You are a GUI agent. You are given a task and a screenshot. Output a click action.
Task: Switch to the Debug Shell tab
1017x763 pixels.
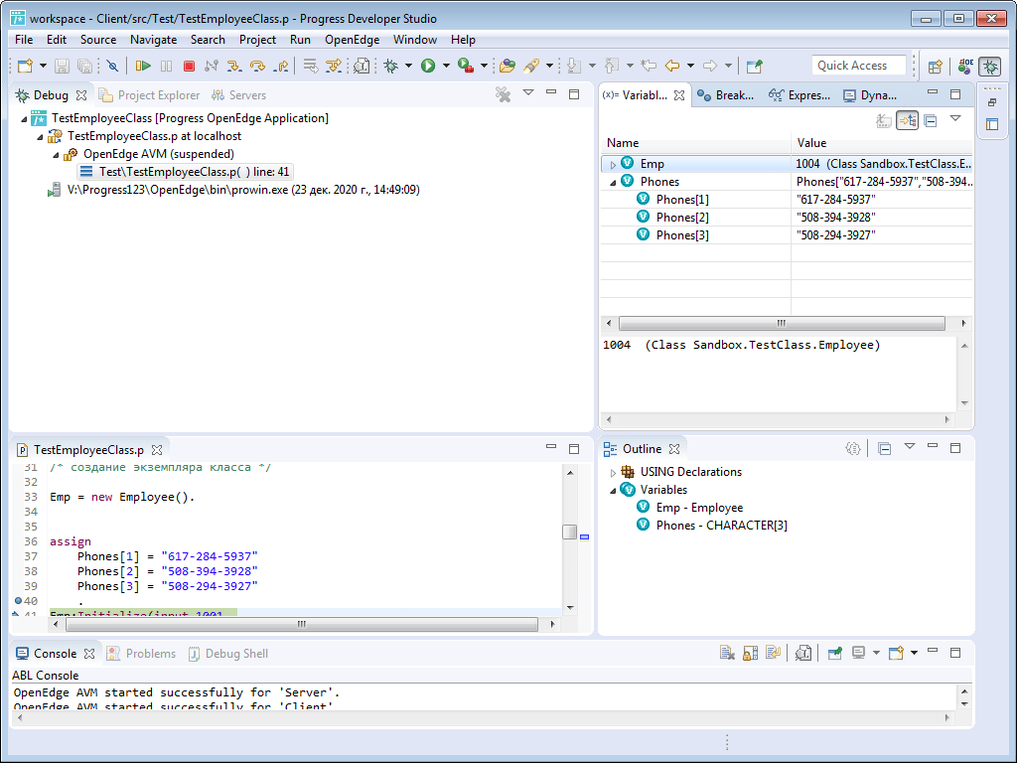[x=228, y=654]
